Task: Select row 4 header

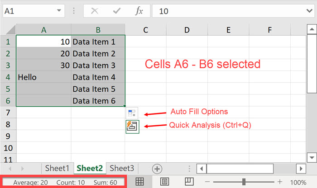Action: coord(8,77)
